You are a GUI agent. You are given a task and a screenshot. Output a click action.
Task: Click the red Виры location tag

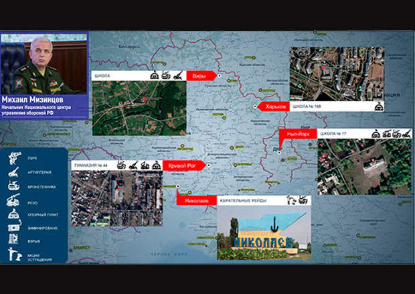[199, 76]
